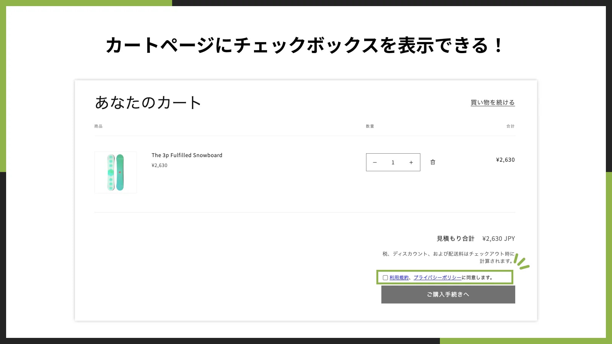
Task: Open the プライバシーポリシー (privacy policy) link
Action: (437, 277)
